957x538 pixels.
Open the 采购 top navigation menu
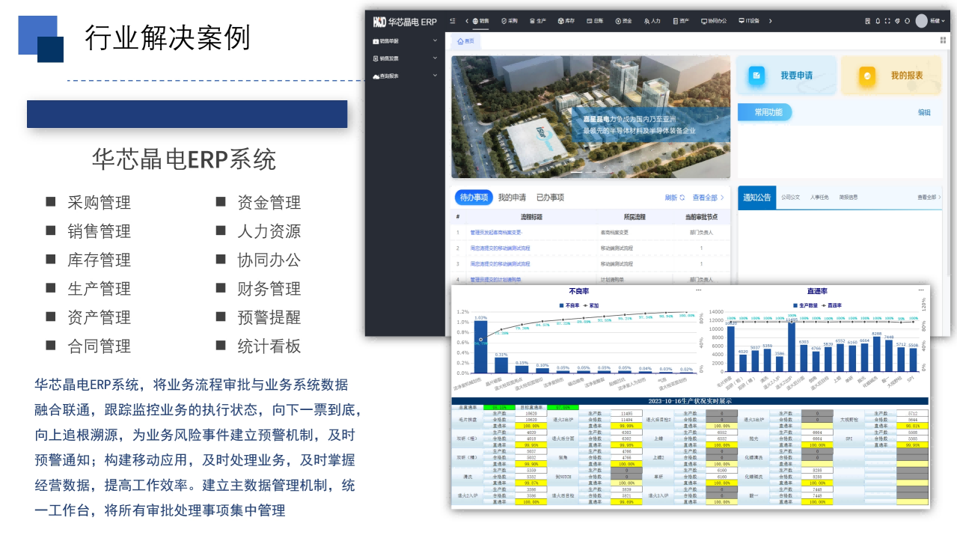coord(509,22)
